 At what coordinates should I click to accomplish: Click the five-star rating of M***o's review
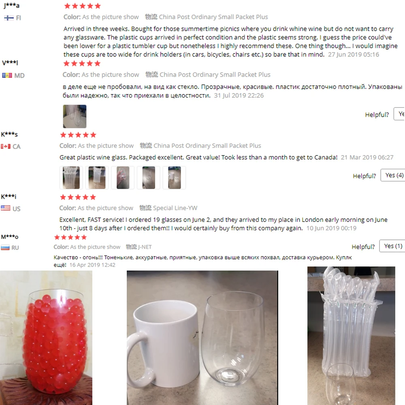70,237
